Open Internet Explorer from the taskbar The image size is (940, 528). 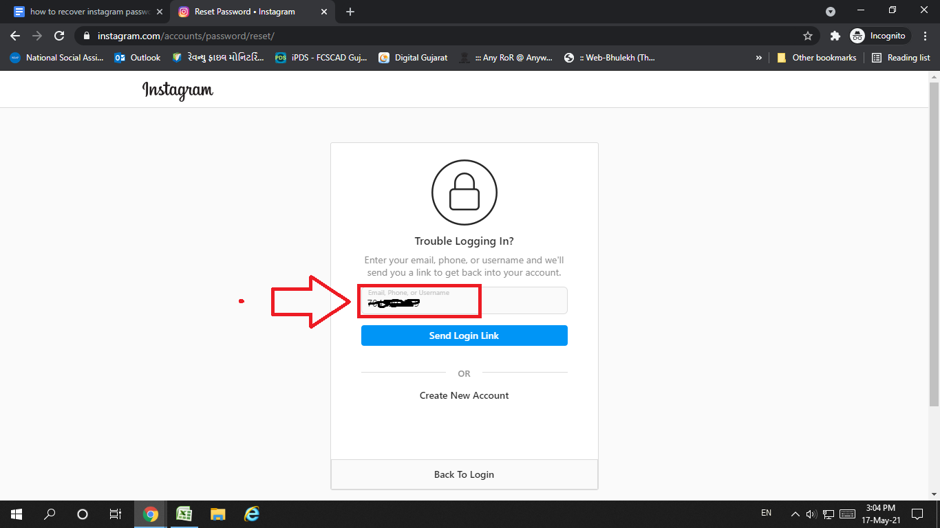(x=251, y=514)
